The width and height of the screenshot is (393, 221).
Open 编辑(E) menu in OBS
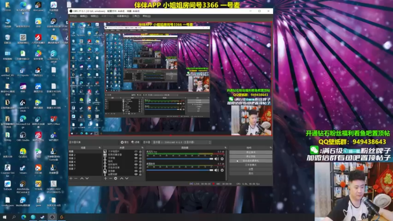click(84, 16)
